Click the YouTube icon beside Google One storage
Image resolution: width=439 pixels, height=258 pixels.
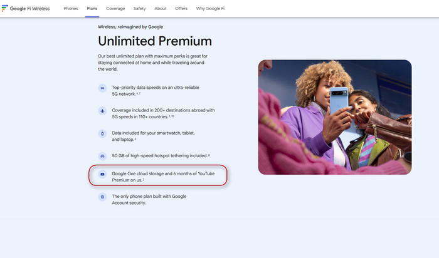click(x=102, y=174)
